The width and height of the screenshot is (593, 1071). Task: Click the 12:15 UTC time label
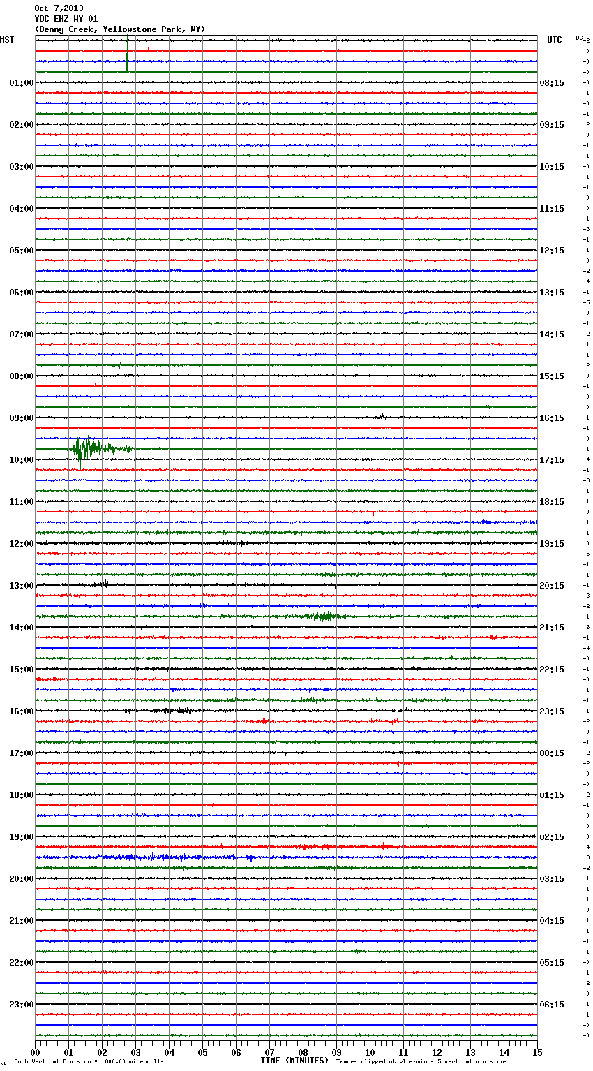[x=552, y=251]
